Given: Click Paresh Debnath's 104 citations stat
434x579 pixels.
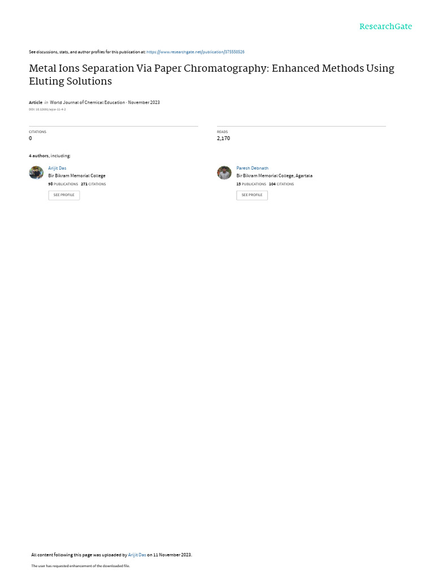Looking at the screenshot, I should pos(281,184).
